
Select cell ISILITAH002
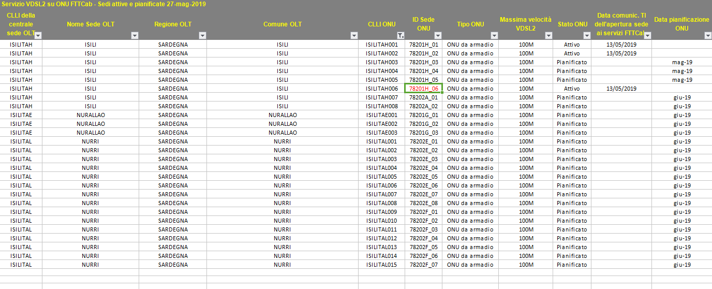point(382,53)
